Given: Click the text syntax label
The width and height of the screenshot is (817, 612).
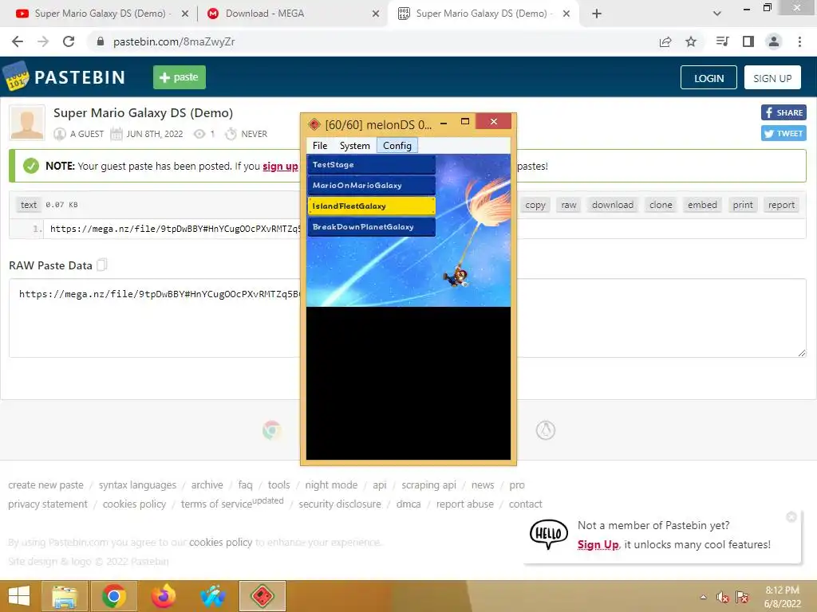Looking at the screenshot, I should tap(29, 205).
